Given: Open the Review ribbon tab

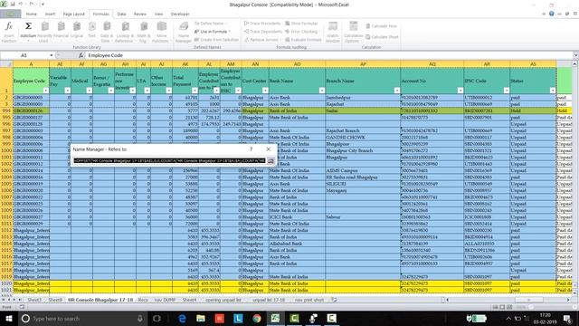Looking at the screenshot, I should coord(140,14).
